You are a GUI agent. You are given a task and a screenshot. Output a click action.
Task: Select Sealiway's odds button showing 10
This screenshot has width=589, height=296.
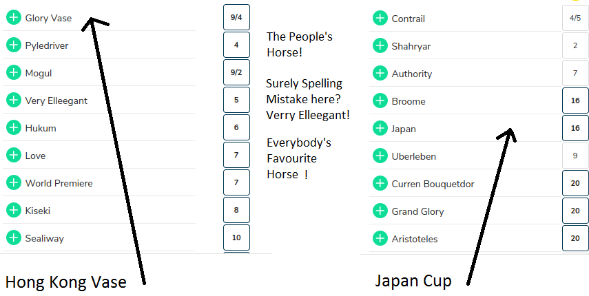[x=236, y=237]
